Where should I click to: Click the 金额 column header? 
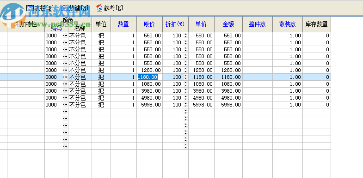tap(228, 24)
